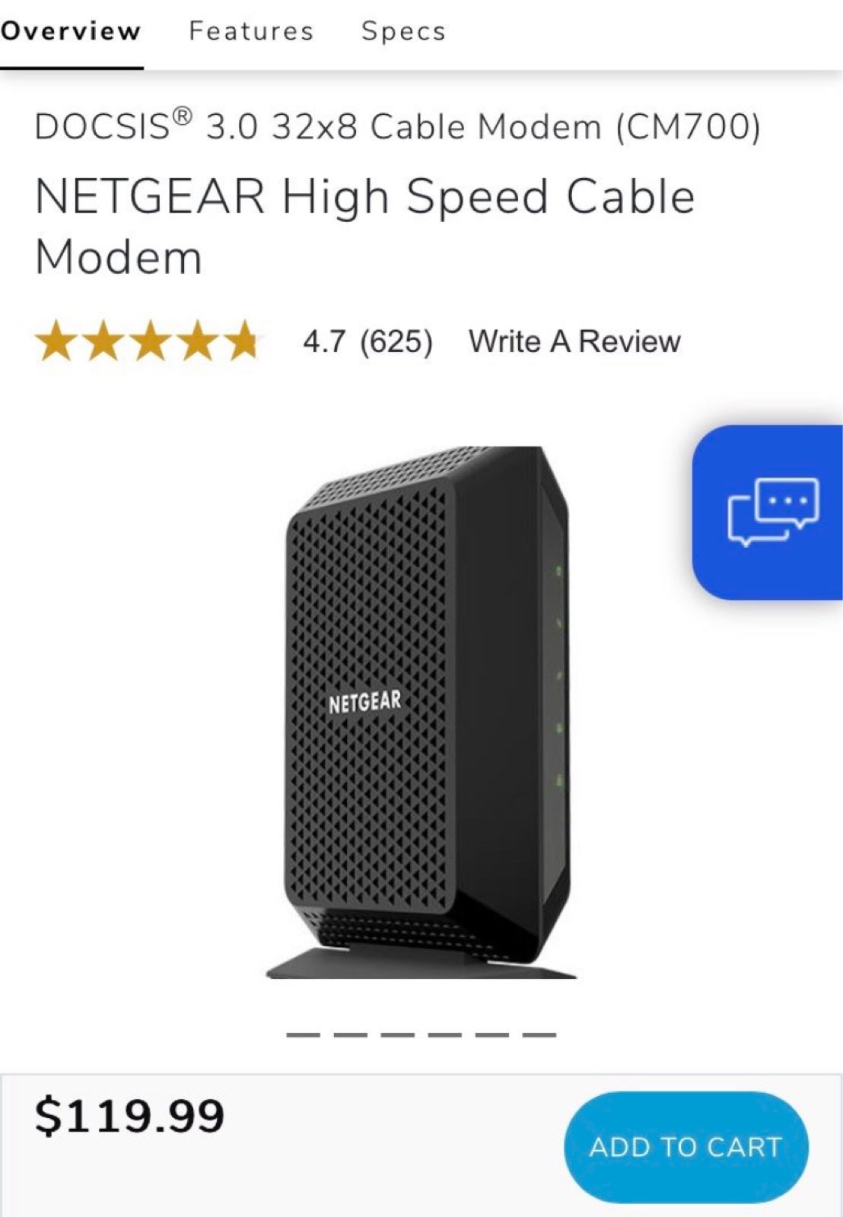Image resolution: width=843 pixels, height=1217 pixels.
Task: Jump to the third carousel indicator dash
Action: tap(397, 1034)
